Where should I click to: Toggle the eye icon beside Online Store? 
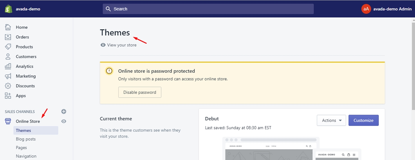pyautogui.click(x=64, y=121)
